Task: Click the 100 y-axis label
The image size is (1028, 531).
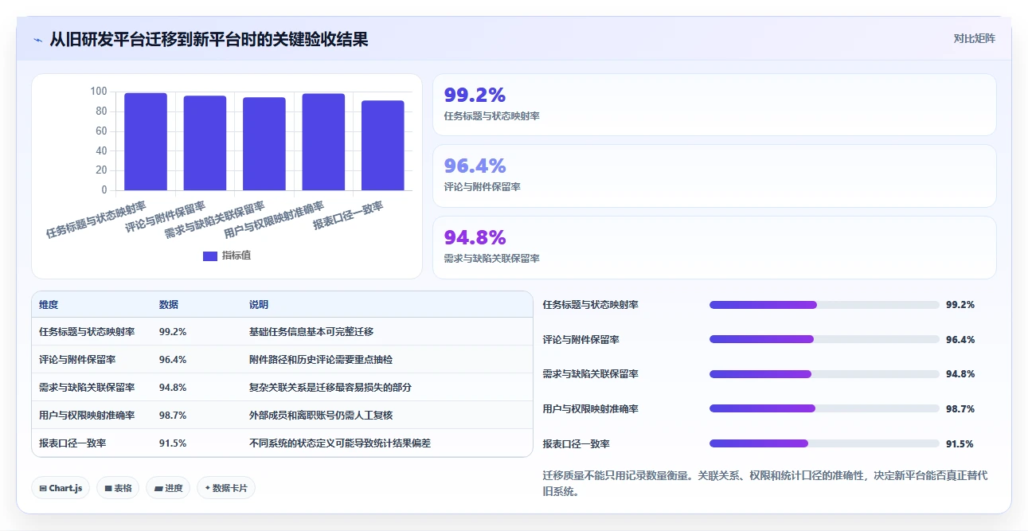Action: [98, 92]
